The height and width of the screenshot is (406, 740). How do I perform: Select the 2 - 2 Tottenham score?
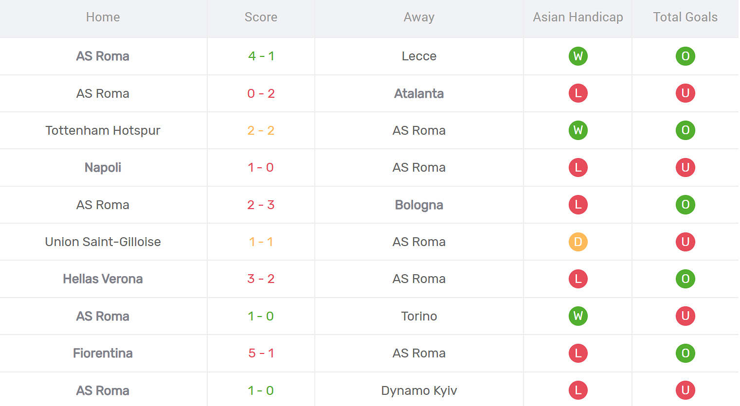tap(261, 130)
